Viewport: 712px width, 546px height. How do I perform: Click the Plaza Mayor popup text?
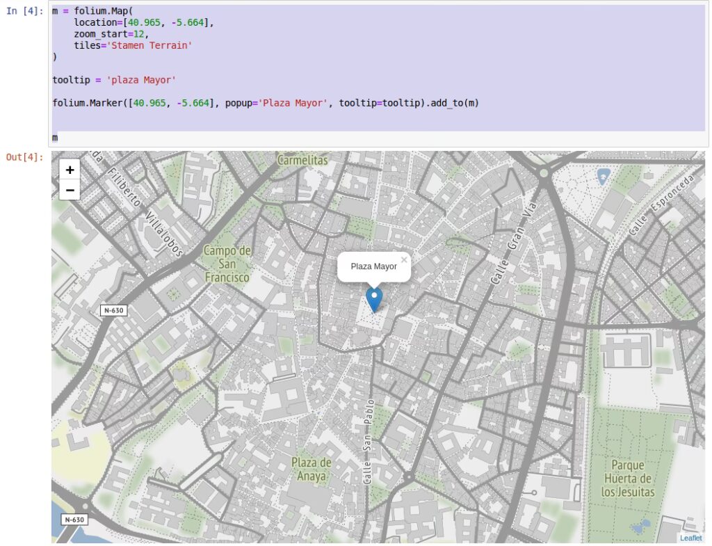click(373, 266)
